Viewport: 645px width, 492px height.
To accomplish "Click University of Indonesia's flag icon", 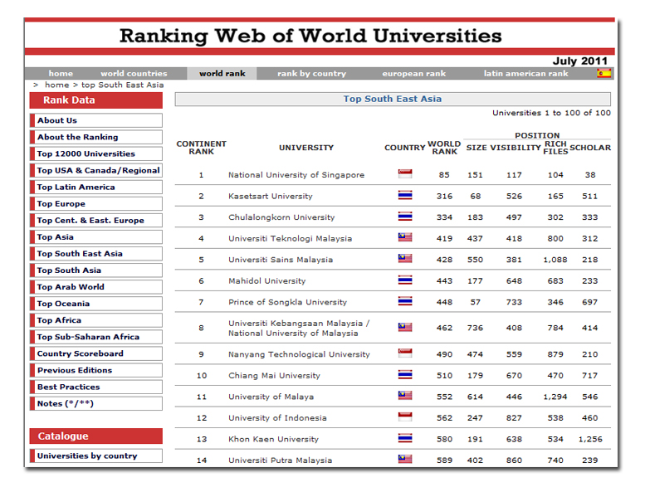I will [x=405, y=416].
